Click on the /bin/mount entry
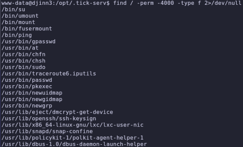The image size is (243, 147). 18,22
